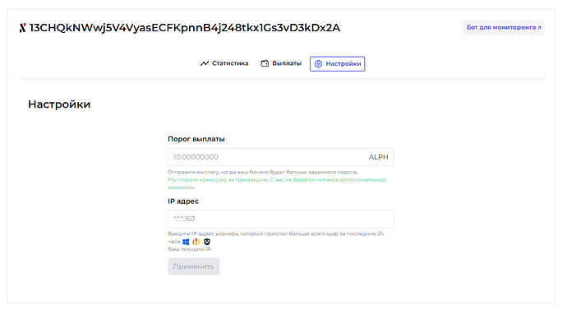This screenshot has height=314, width=567.
Task: Focus the Порог выплаты input field
Action: pos(281,157)
